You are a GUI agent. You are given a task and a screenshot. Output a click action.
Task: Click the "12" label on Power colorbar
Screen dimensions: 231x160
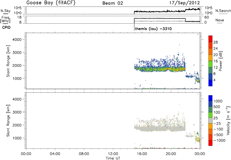pyautogui.click(x=215, y=67)
